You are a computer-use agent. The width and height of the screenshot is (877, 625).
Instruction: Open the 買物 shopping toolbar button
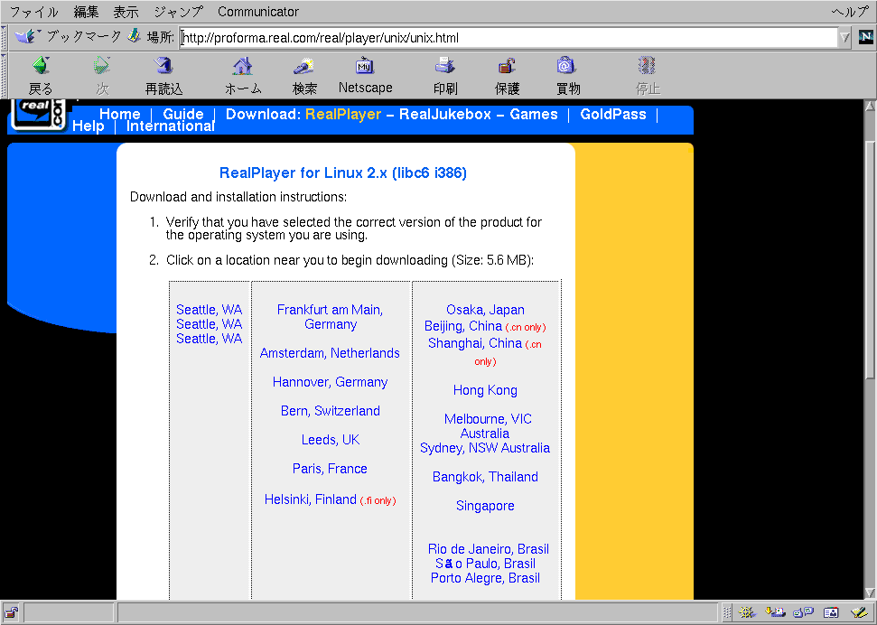point(568,76)
